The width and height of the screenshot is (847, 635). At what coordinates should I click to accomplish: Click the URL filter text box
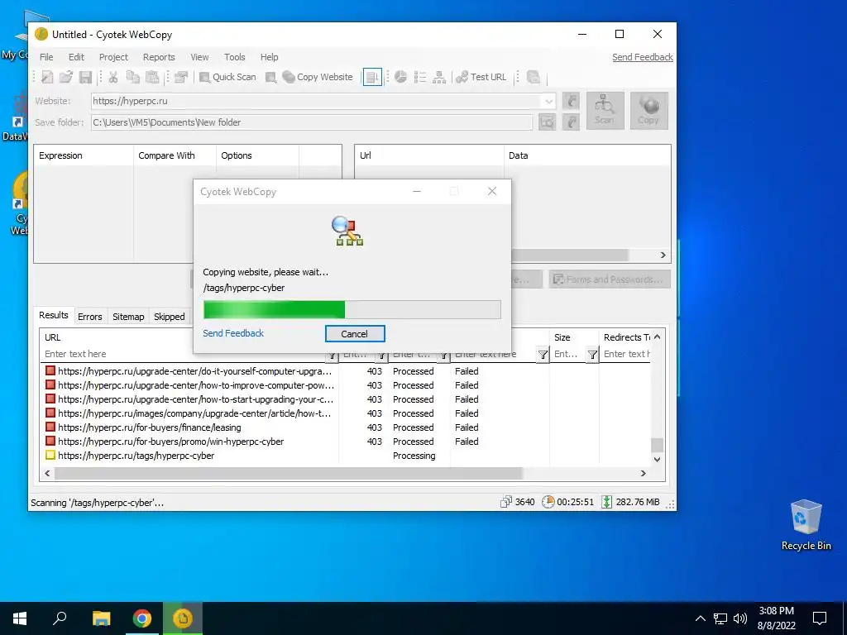coord(184,354)
